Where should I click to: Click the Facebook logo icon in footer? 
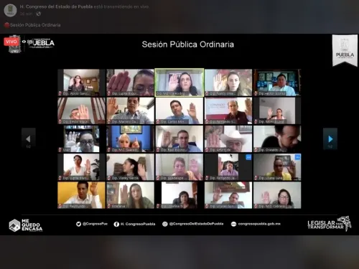tap(116, 224)
